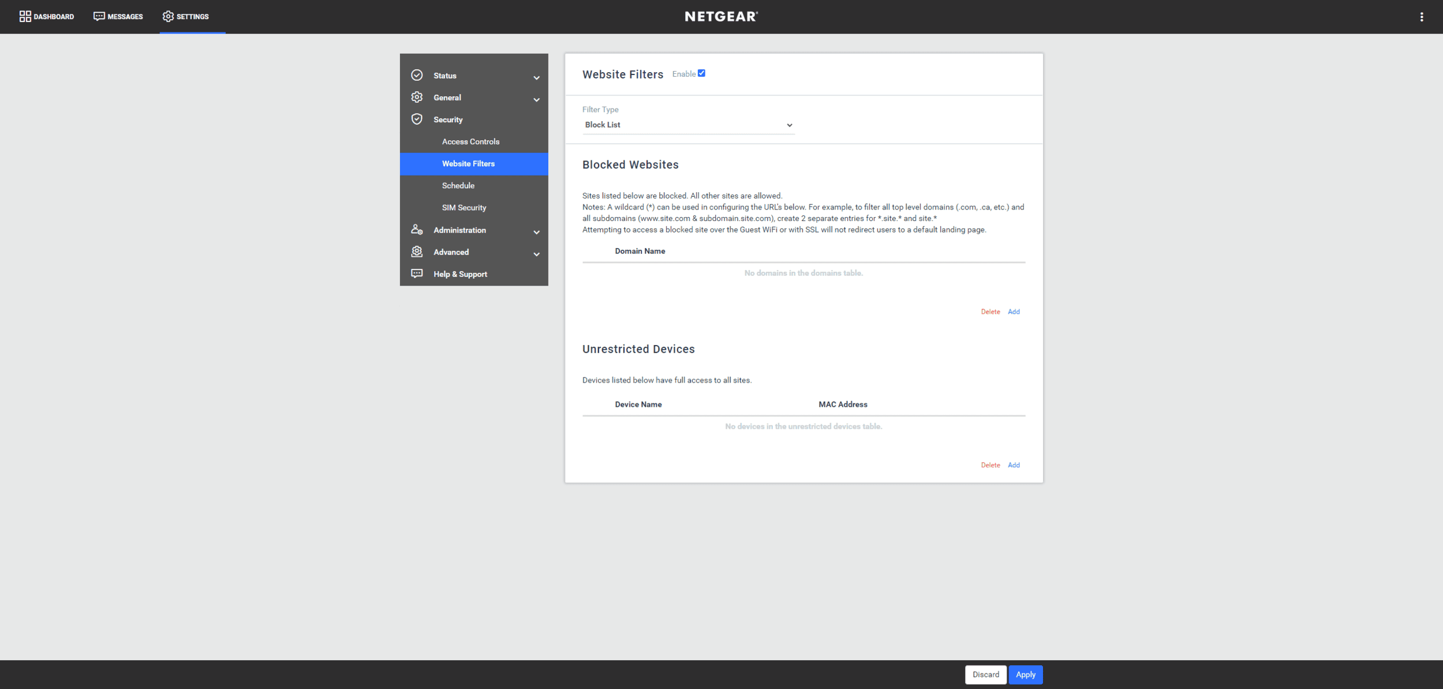The width and height of the screenshot is (1443, 689).
Task: Open the three-dot overflow menu
Action: [1421, 17]
